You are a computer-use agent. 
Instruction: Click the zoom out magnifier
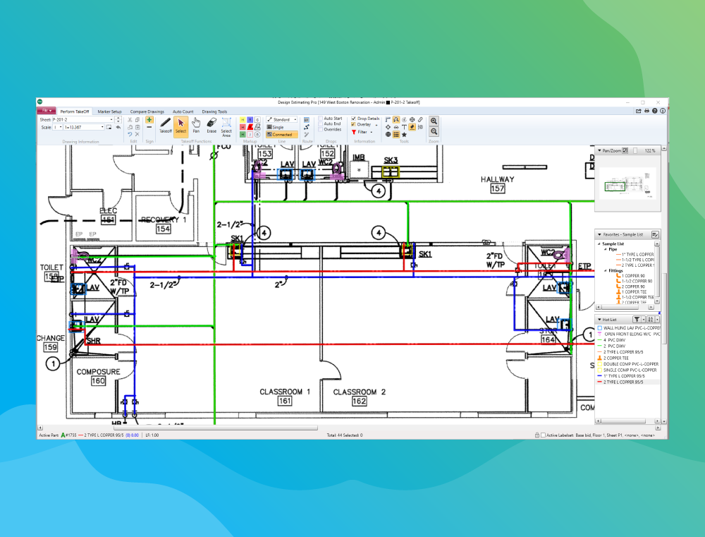click(434, 131)
